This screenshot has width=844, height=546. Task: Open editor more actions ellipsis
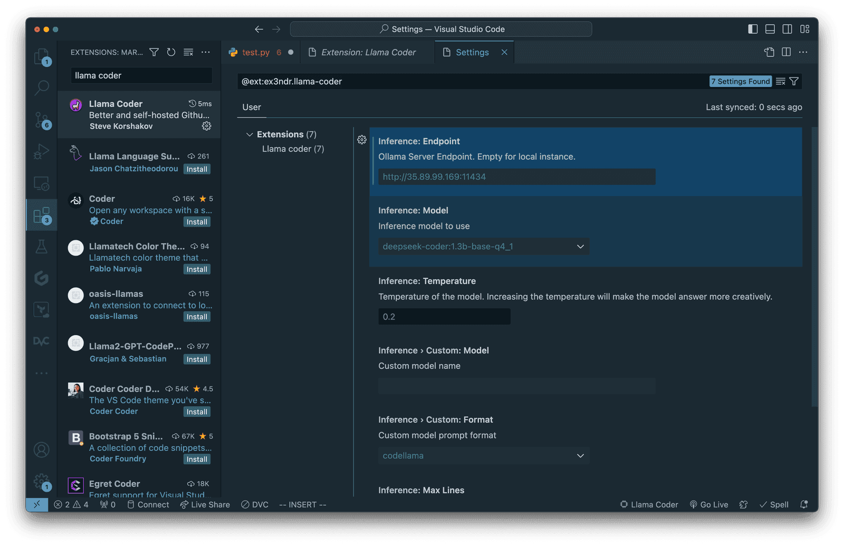click(x=803, y=52)
